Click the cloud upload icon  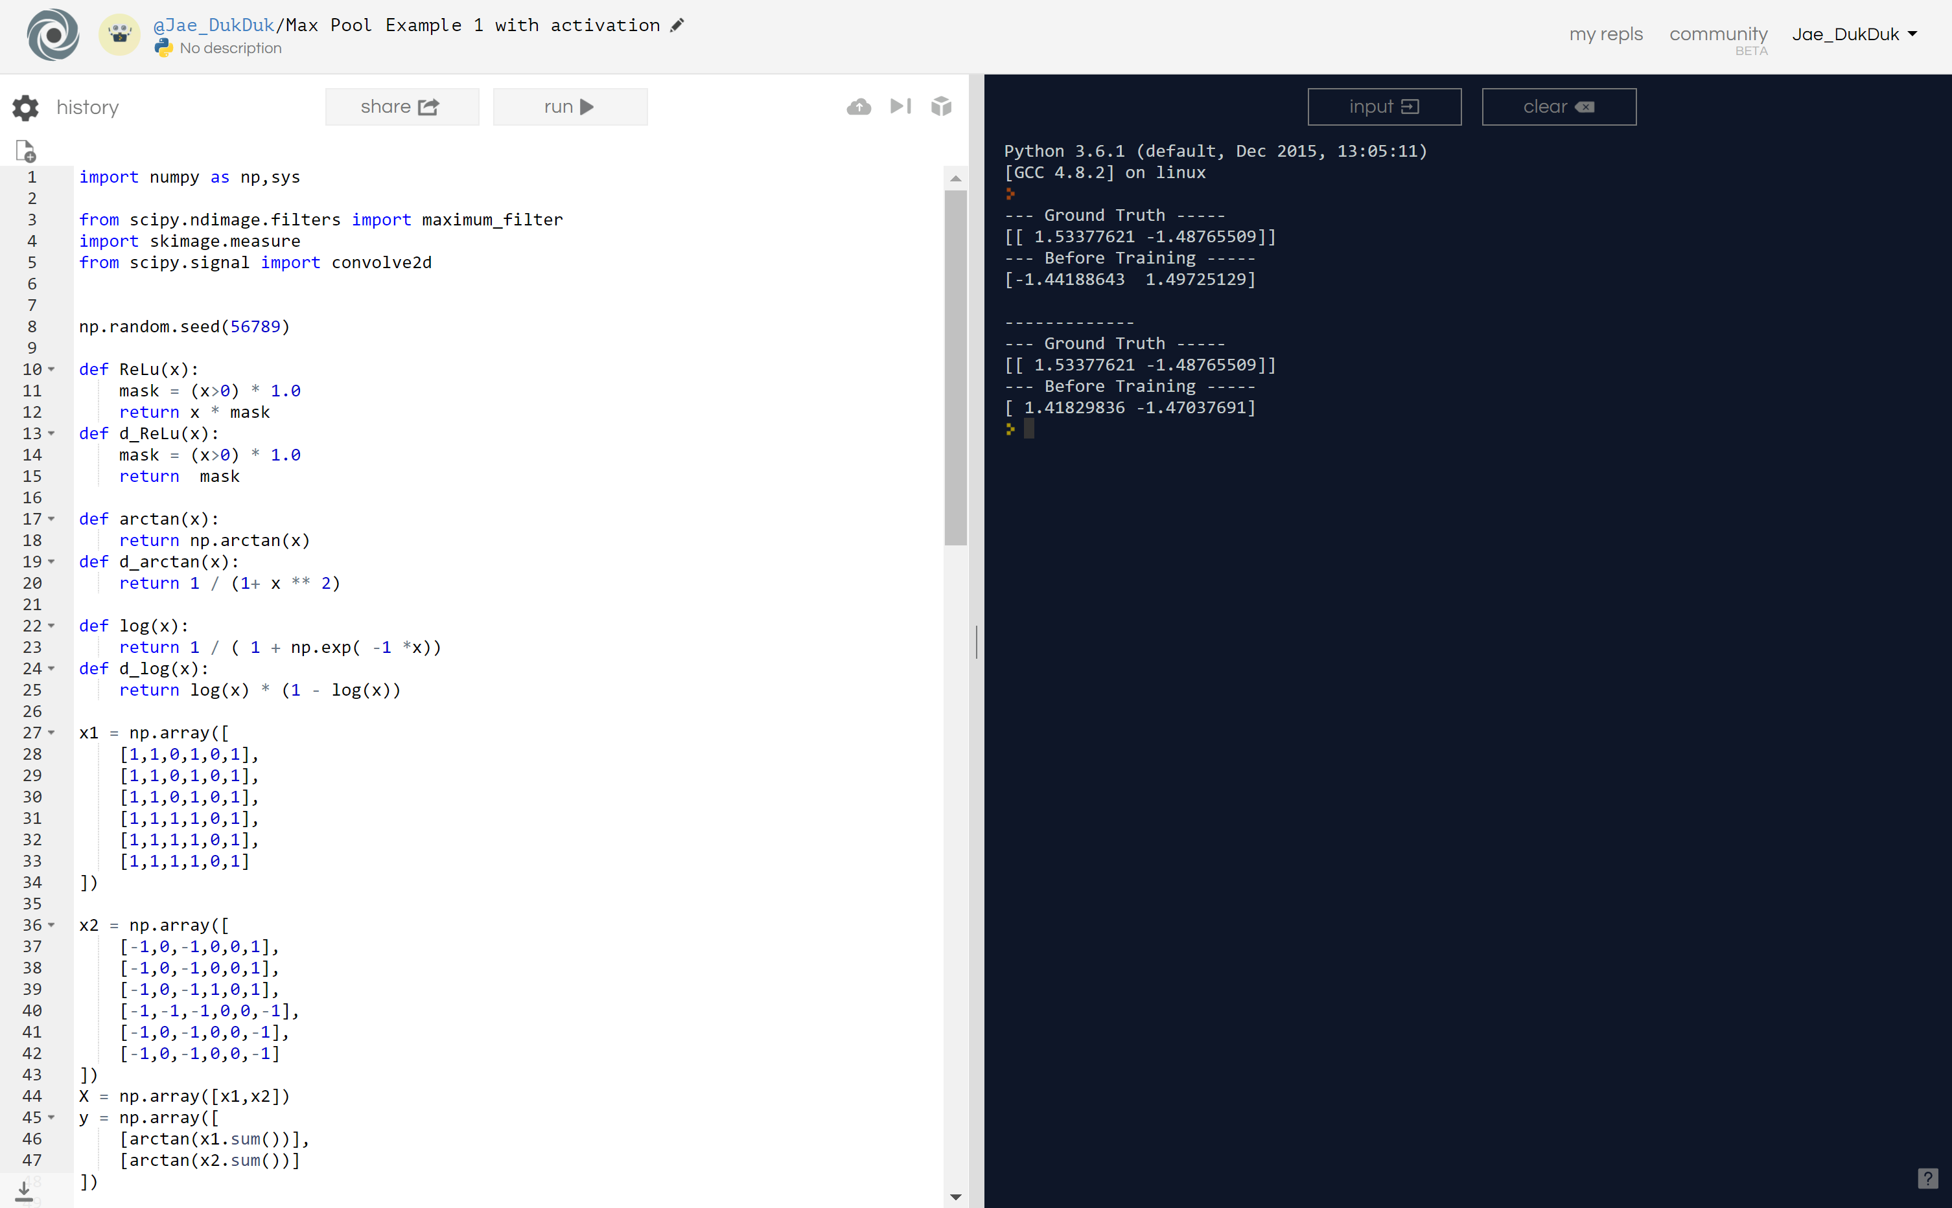click(x=859, y=106)
